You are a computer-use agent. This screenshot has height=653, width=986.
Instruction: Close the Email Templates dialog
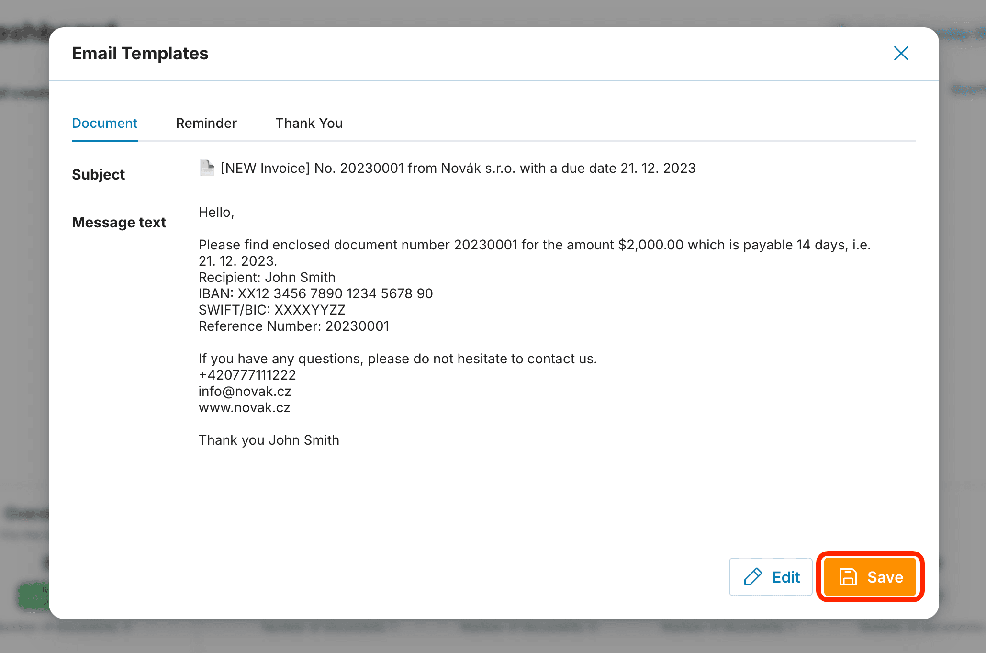[901, 54]
